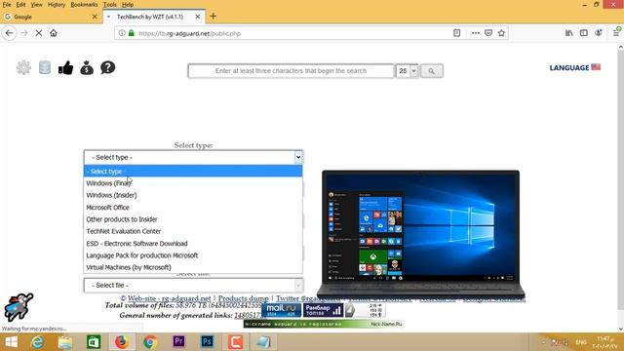The image size is (624, 351).
Task: Click the Pocket save icon
Action: tap(488, 33)
